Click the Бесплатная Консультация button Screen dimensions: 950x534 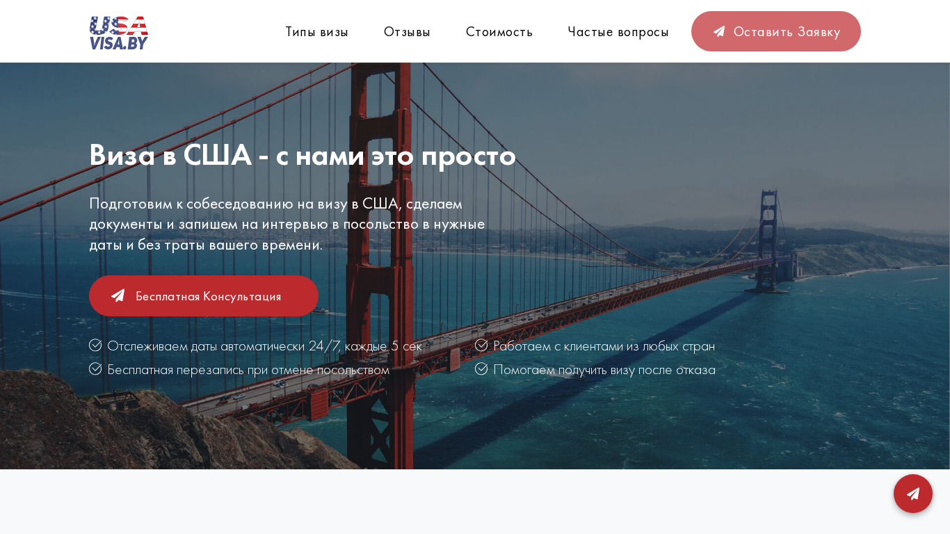point(204,296)
